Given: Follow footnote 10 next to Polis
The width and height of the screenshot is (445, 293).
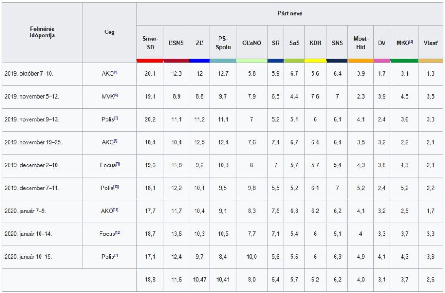Looking at the screenshot, I should click(x=116, y=188).
